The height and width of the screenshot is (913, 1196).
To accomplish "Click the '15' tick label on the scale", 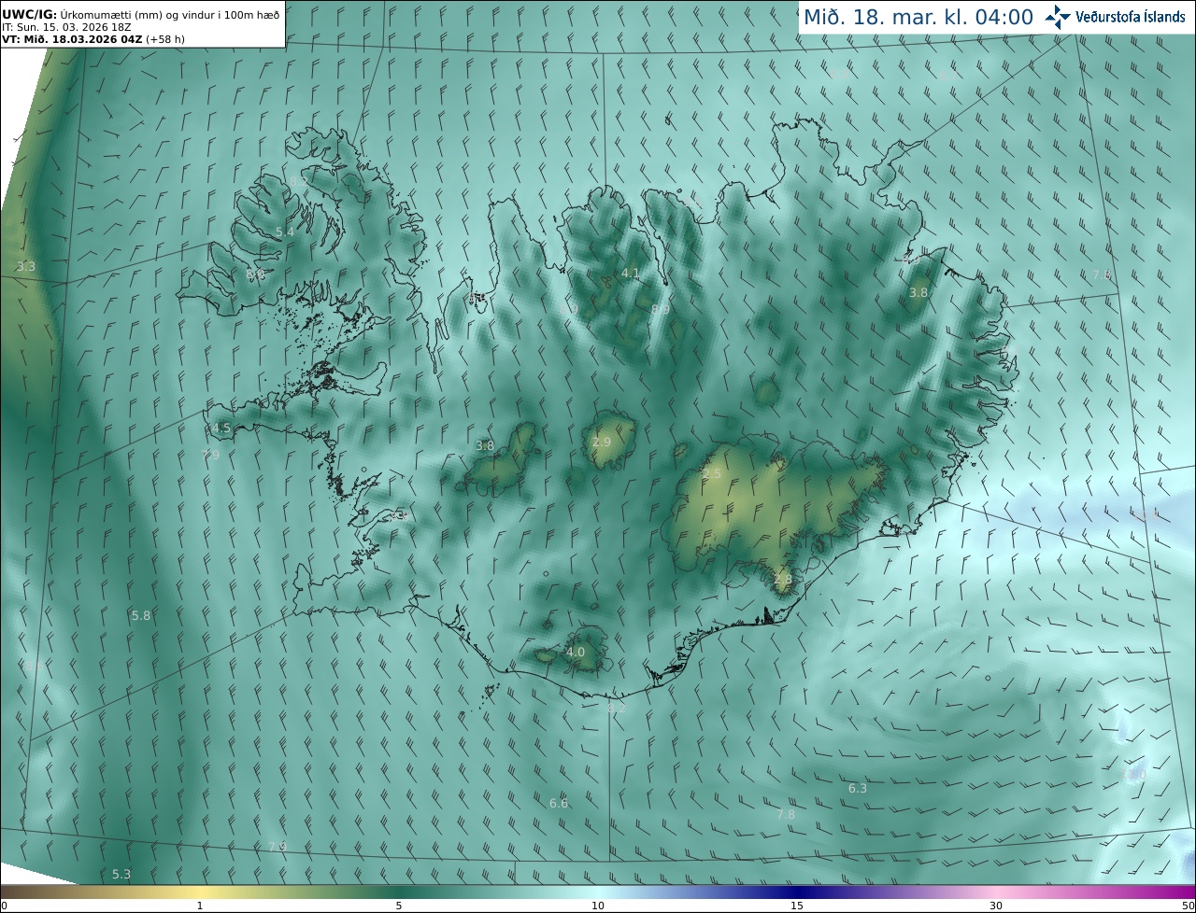I will click(797, 906).
